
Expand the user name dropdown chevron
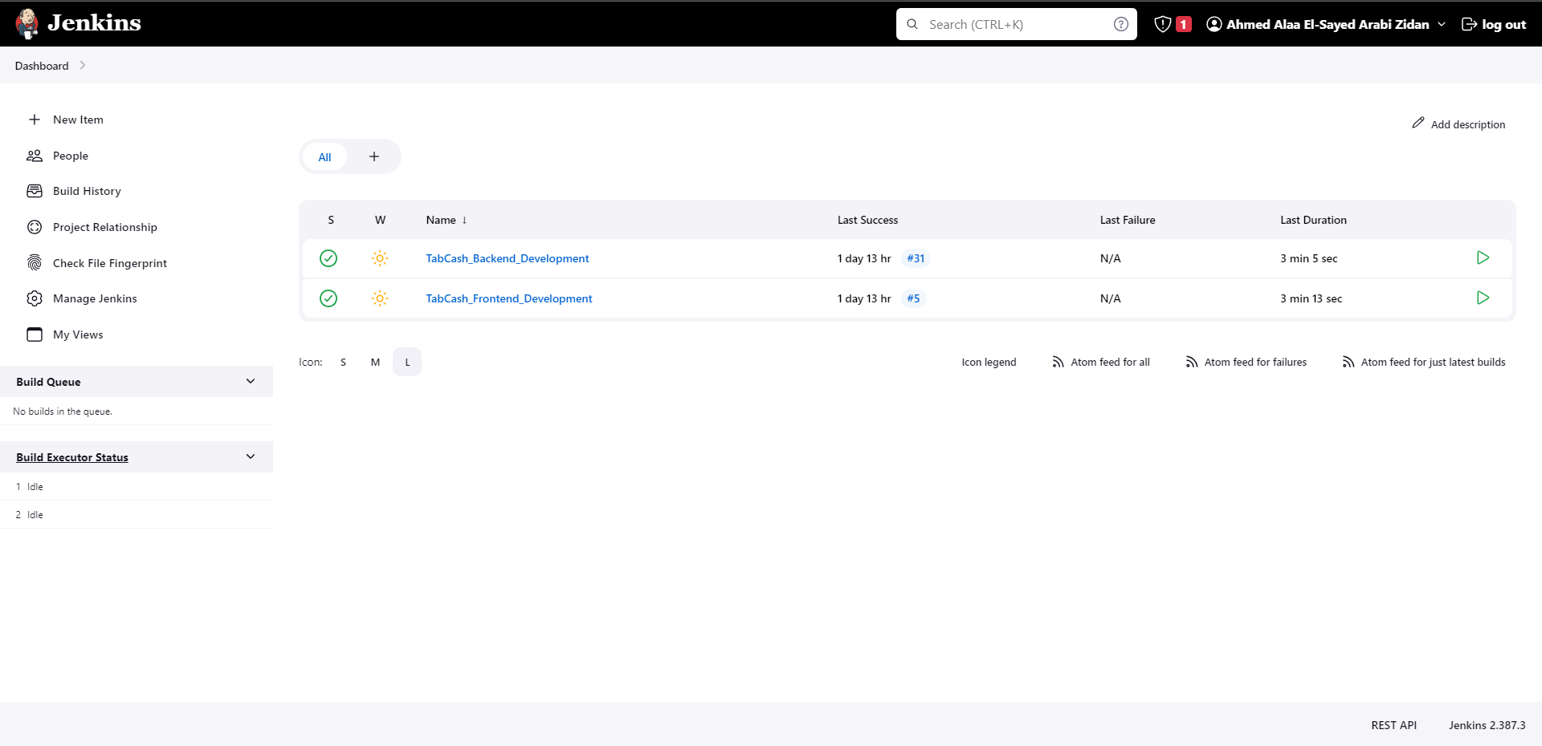pos(1442,24)
